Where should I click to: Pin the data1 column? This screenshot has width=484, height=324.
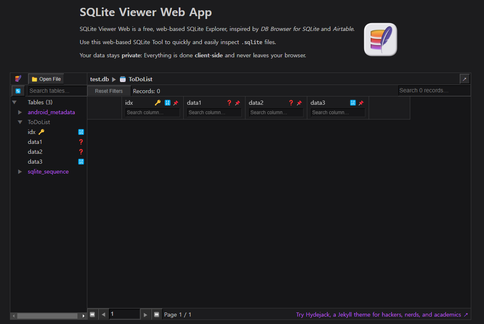coord(237,103)
